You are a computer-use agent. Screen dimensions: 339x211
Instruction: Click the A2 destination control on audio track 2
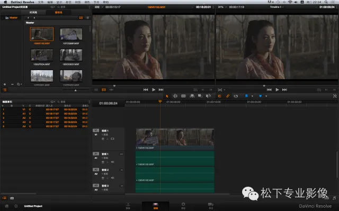(x=96, y=170)
